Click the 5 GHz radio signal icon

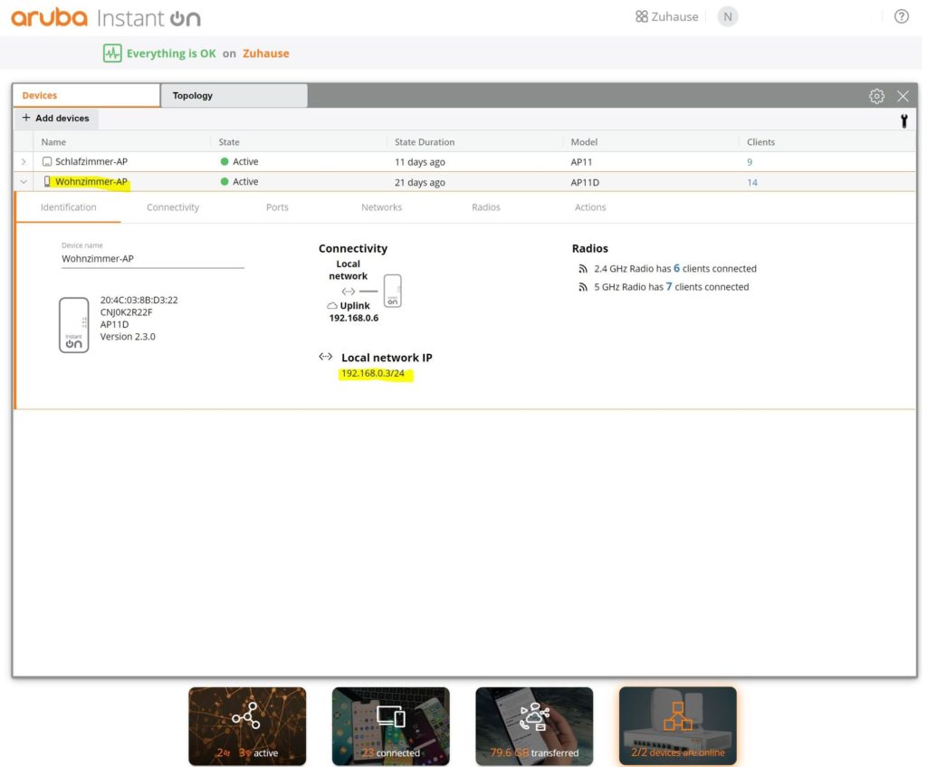click(583, 287)
